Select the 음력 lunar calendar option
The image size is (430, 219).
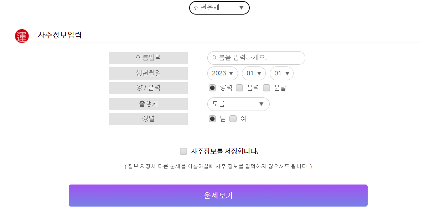(x=240, y=87)
